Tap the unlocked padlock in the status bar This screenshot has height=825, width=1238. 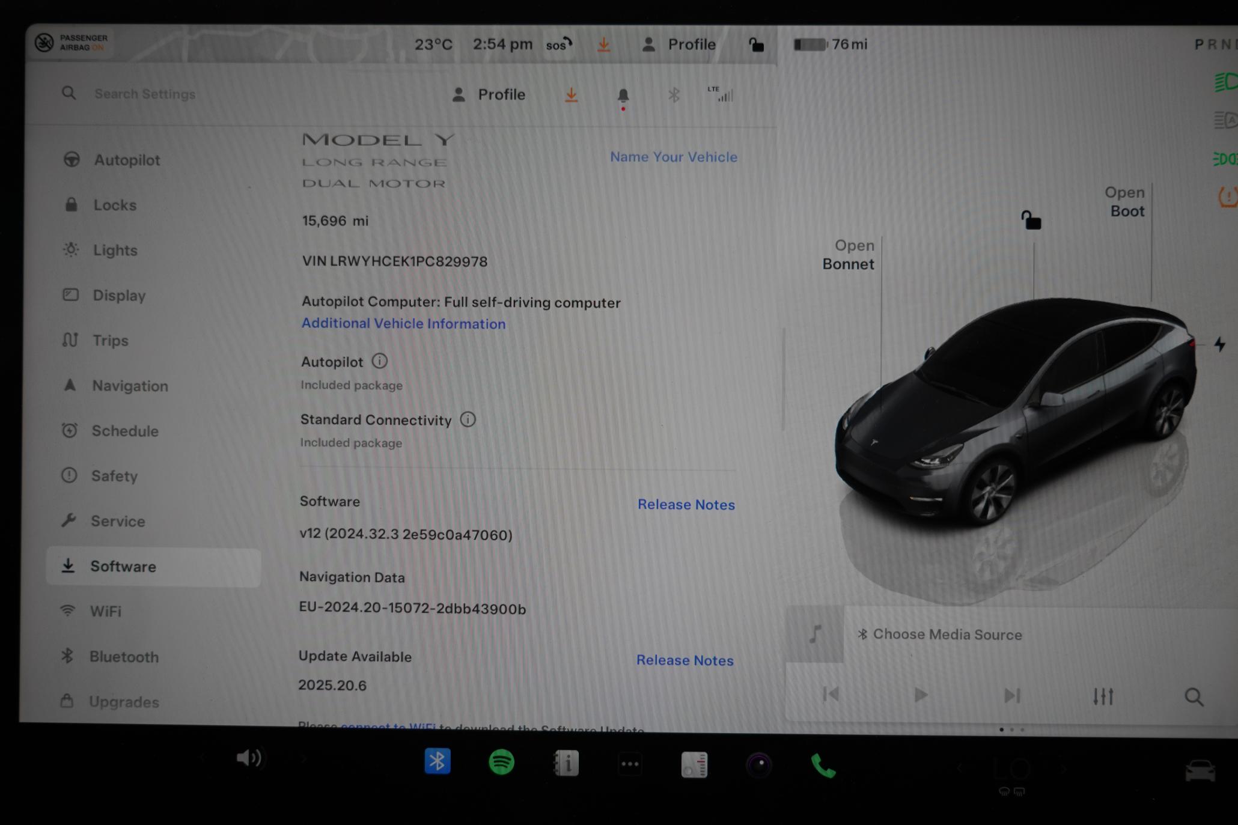tap(755, 44)
